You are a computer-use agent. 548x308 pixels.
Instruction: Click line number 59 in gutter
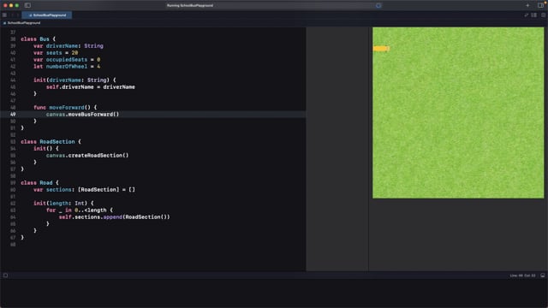[x=13, y=182]
